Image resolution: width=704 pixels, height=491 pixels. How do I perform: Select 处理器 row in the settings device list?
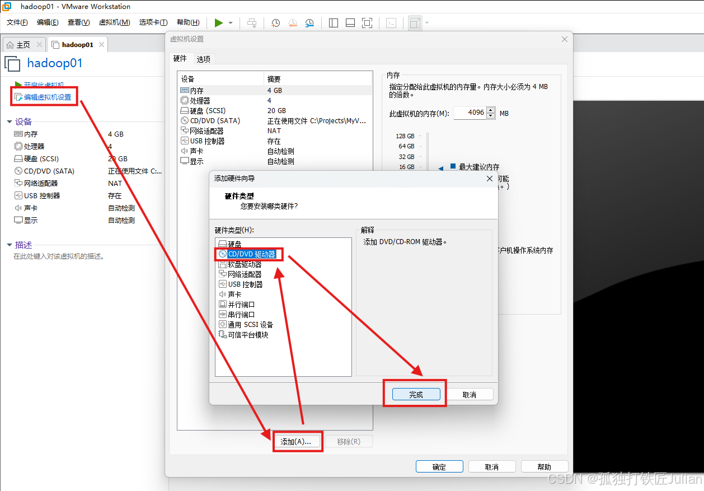(x=200, y=101)
